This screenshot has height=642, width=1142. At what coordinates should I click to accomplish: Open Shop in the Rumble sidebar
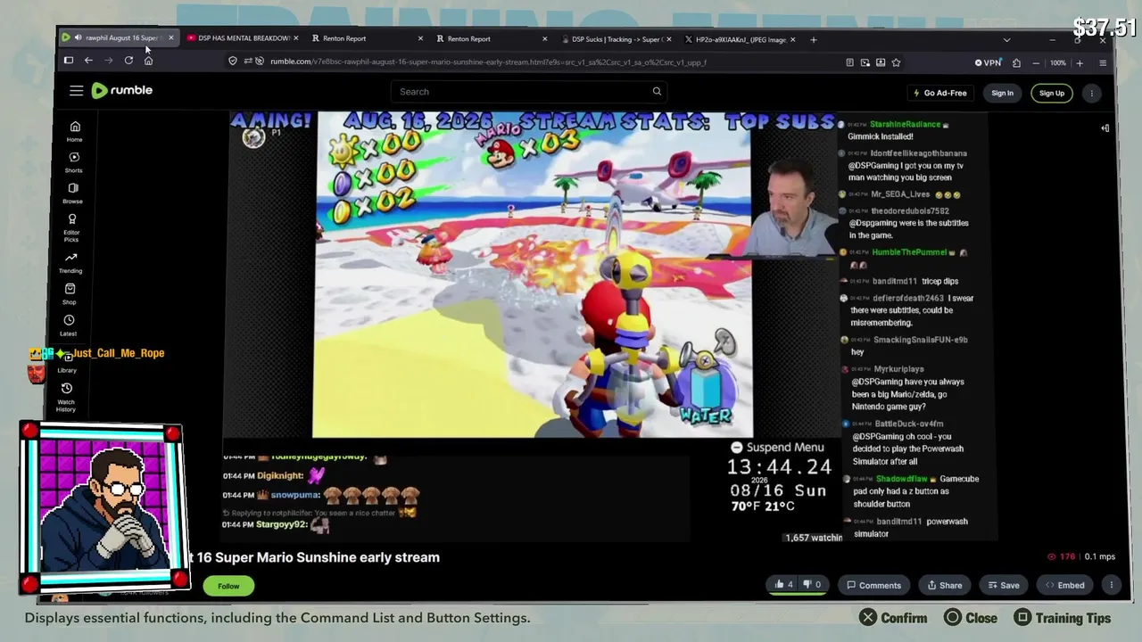[70, 294]
